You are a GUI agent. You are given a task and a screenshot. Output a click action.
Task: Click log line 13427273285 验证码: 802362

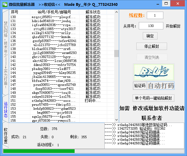click(135, 128)
